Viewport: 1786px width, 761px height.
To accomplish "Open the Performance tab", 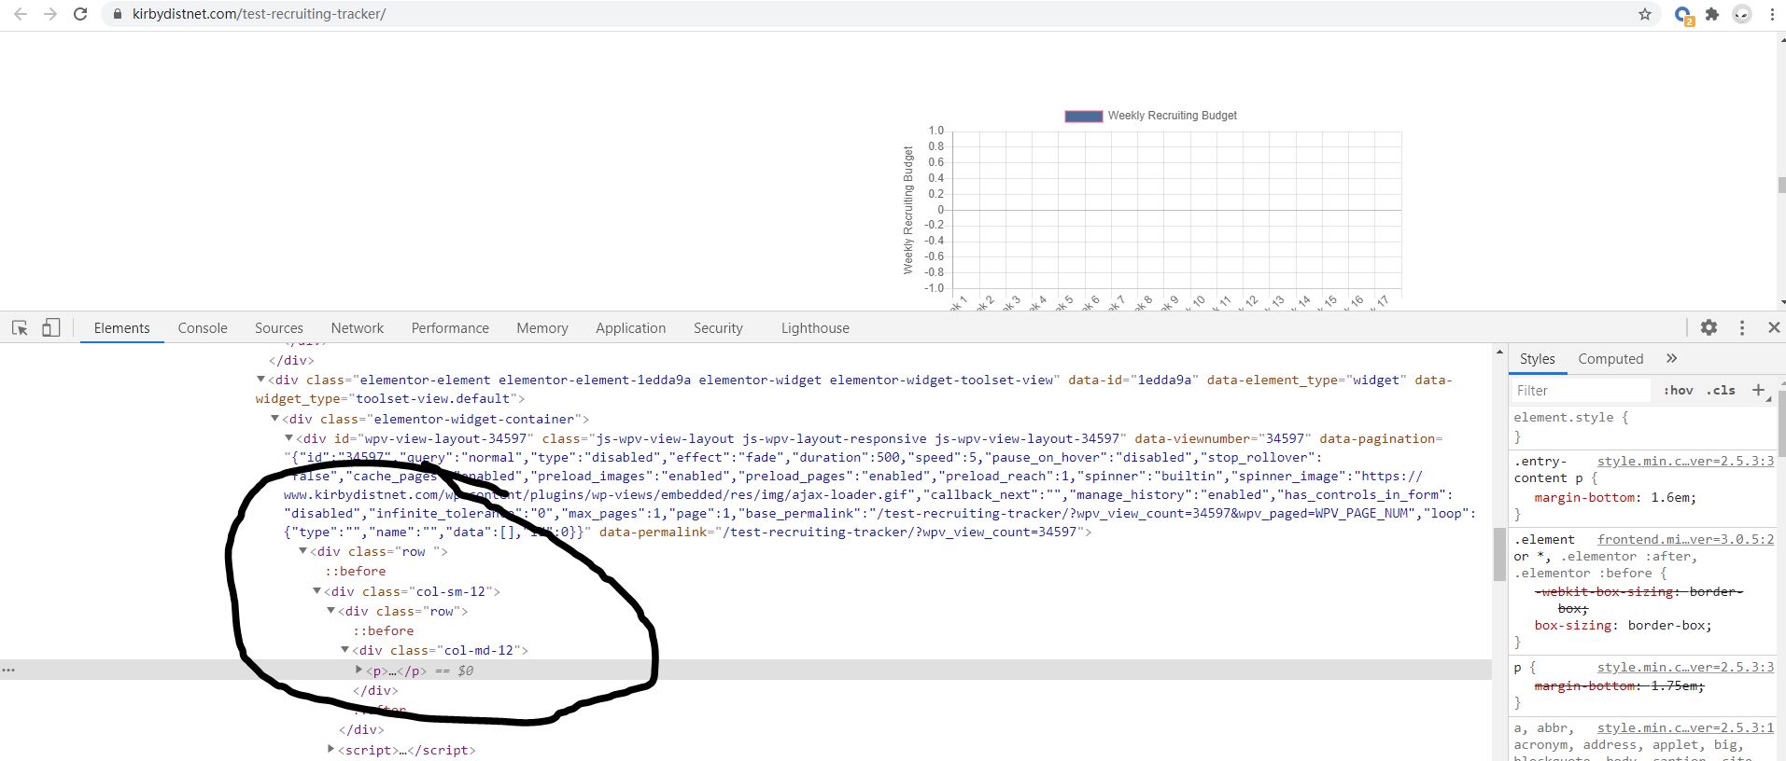I will click(x=450, y=327).
